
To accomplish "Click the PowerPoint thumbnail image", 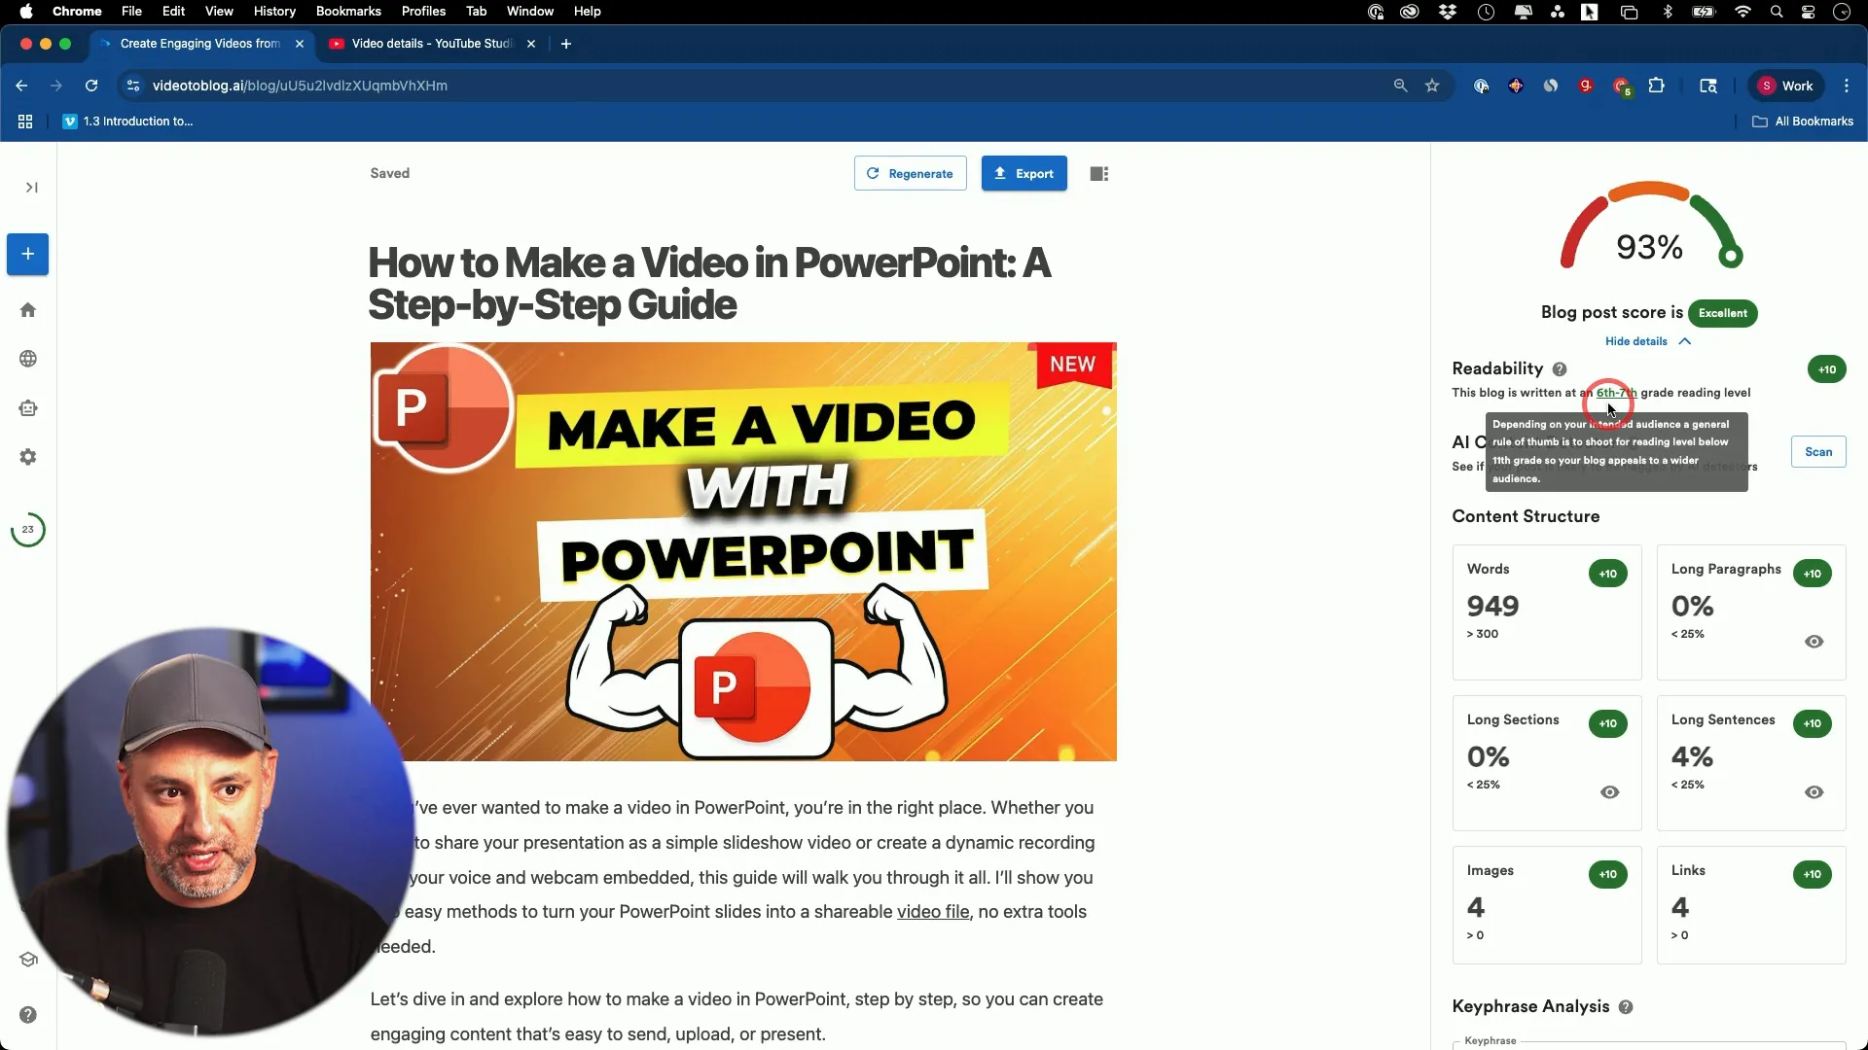I will 743,551.
